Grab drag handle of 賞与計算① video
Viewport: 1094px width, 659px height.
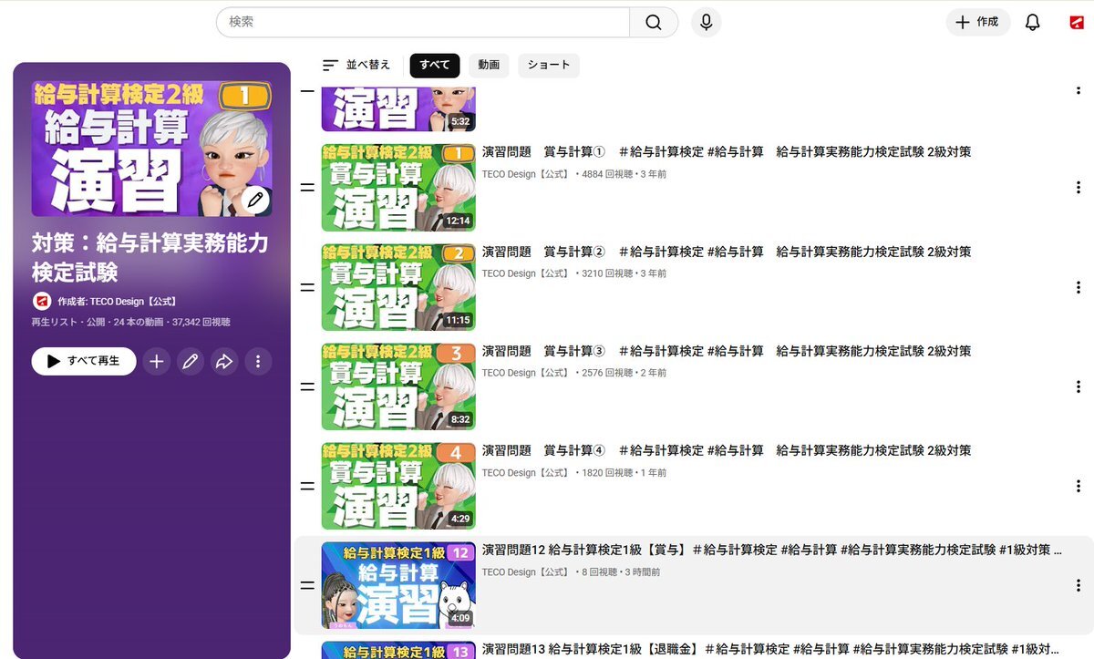[x=307, y=188]
